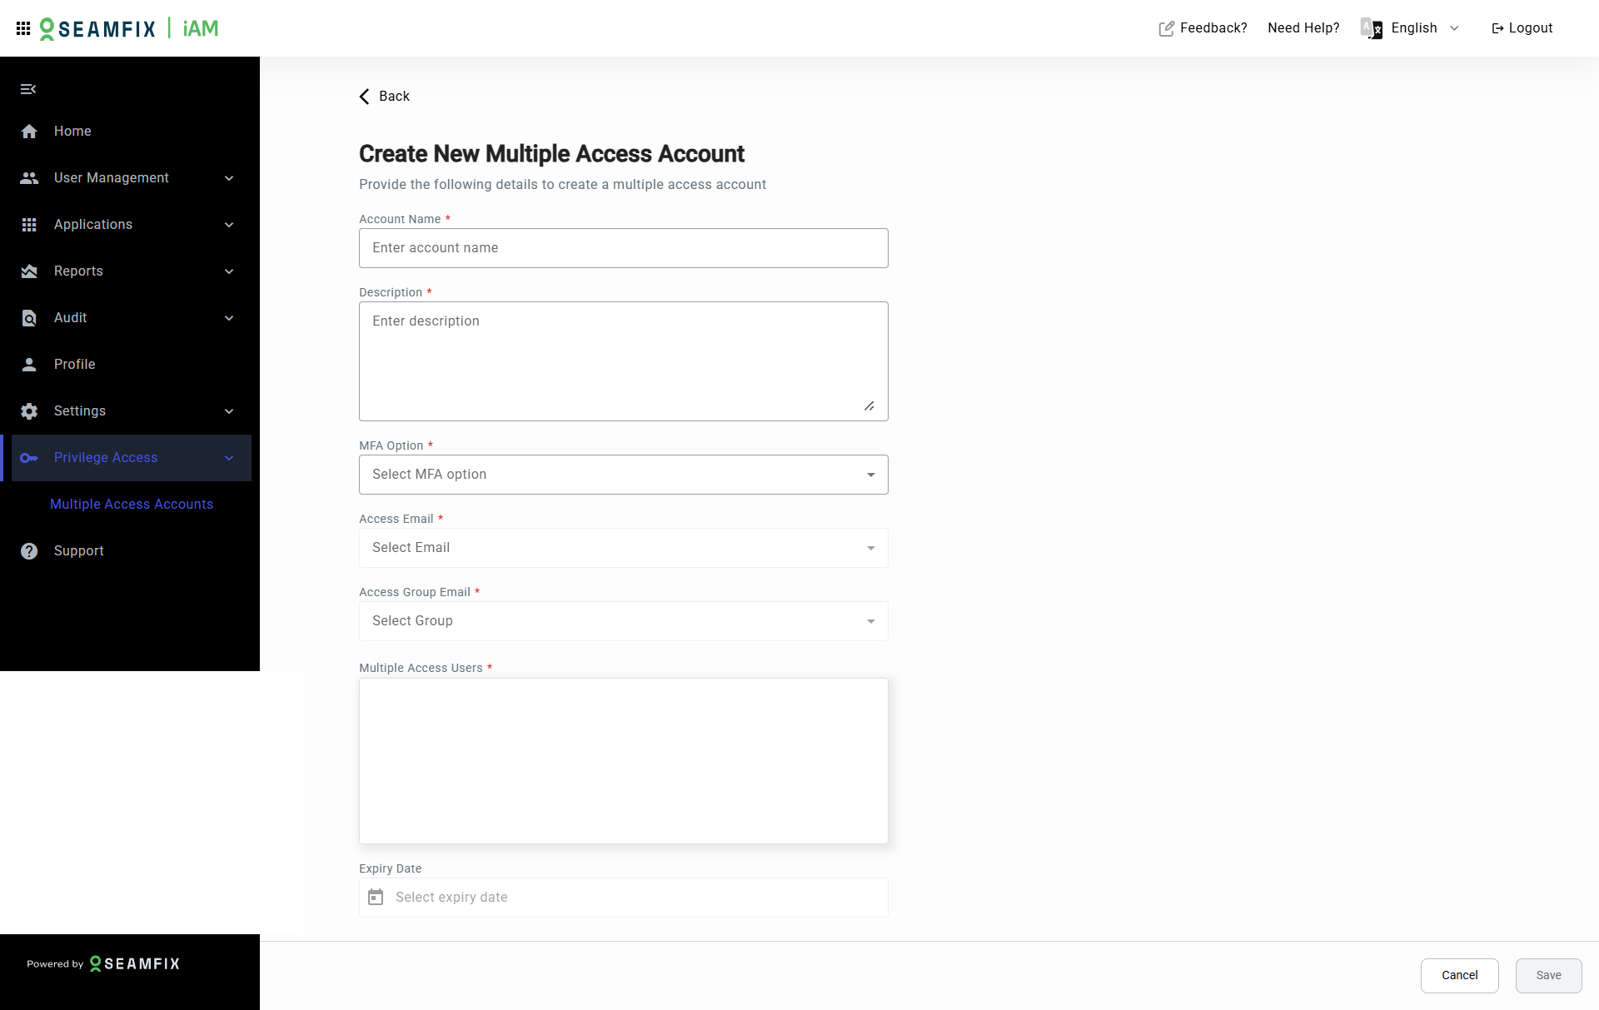Click the Cancel button
1599x1010 pixels.
click(x=1459, y=975)
